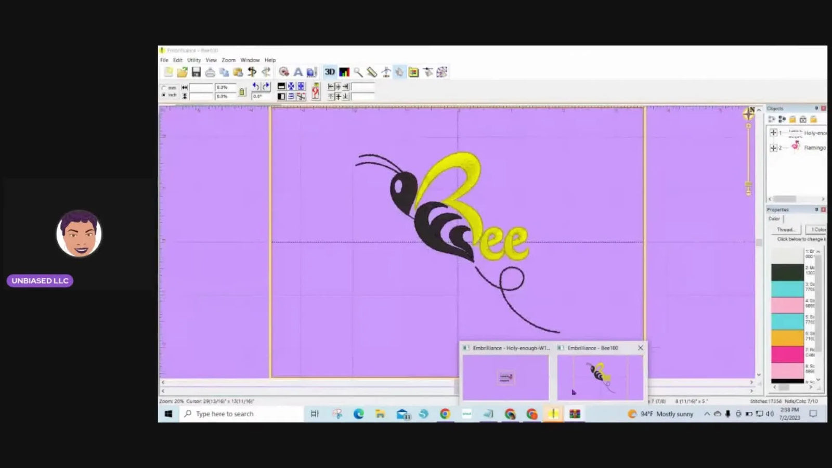
Task: Undo with the dark curved arrow icon
Action: [252, 72]
